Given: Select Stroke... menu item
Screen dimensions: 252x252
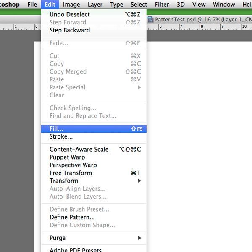Looking at the screenshot, I should [94, 136].
